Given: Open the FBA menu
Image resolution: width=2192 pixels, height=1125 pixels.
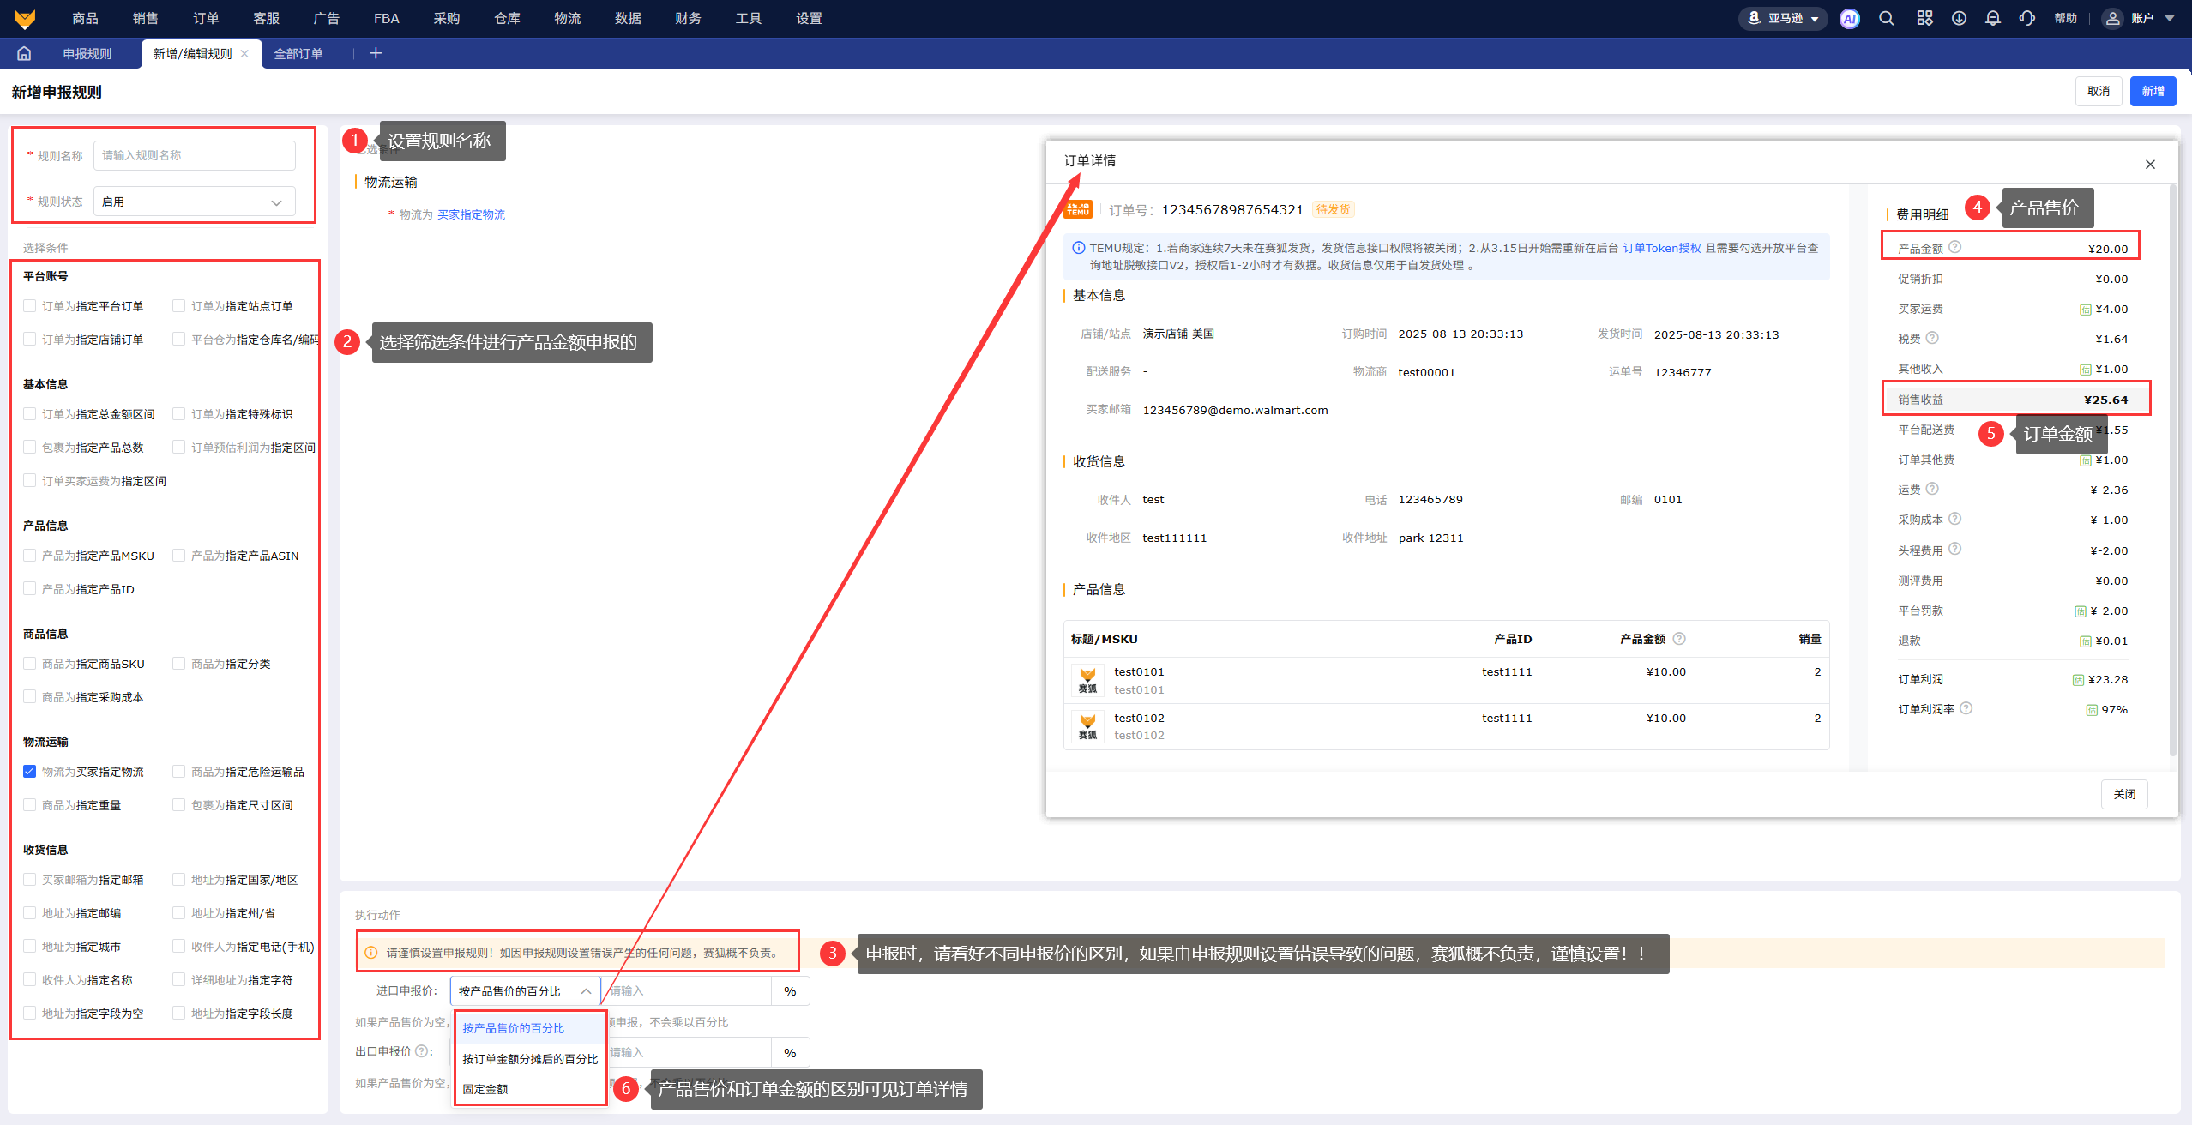Looking at the screenshot, I should click(386, 19).
